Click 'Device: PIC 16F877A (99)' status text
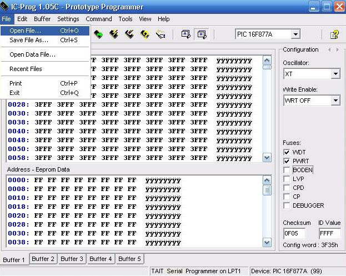 (286, 271)
